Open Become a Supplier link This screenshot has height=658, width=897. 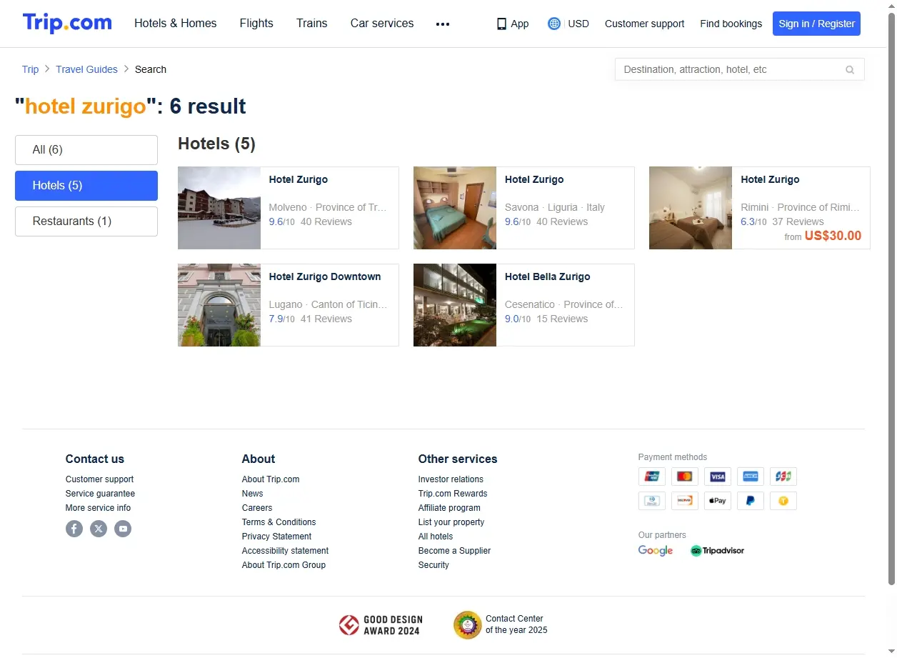(x=454, y=551)
